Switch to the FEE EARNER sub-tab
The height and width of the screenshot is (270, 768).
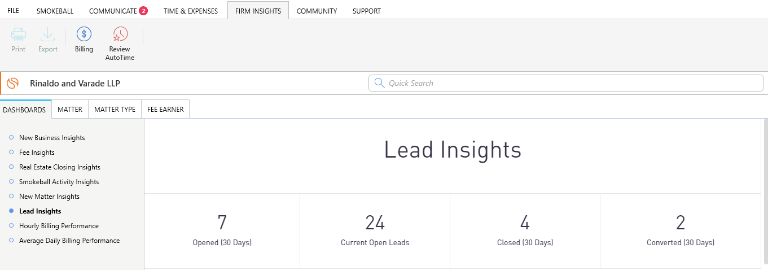[165, 110]
